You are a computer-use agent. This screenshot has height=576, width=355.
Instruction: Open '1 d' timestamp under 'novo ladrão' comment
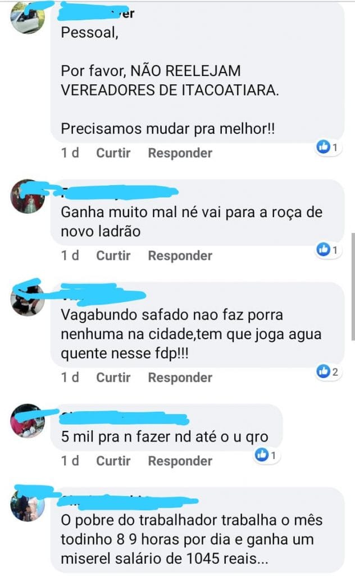pyautogui.click(x=70, y=255)
